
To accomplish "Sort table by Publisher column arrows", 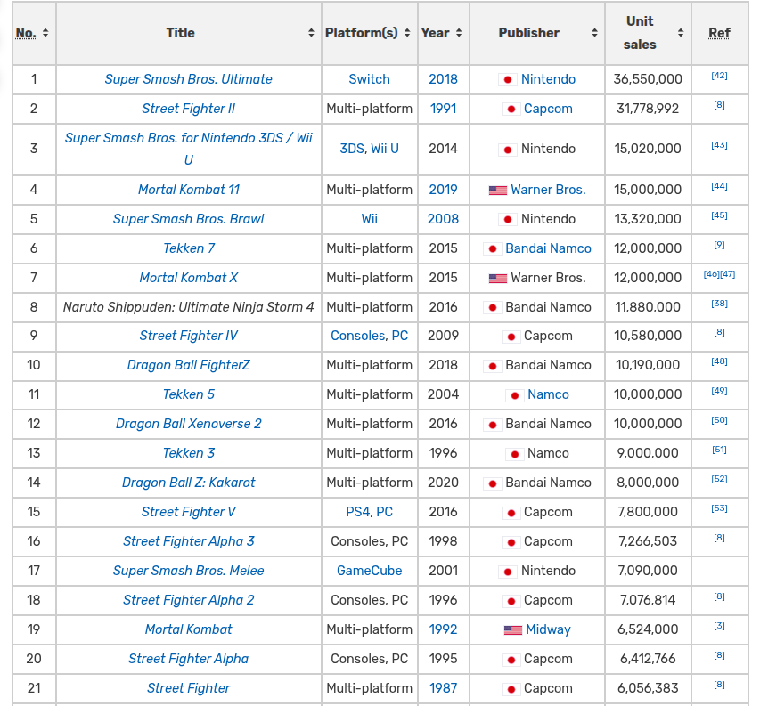I will point(594,33).
